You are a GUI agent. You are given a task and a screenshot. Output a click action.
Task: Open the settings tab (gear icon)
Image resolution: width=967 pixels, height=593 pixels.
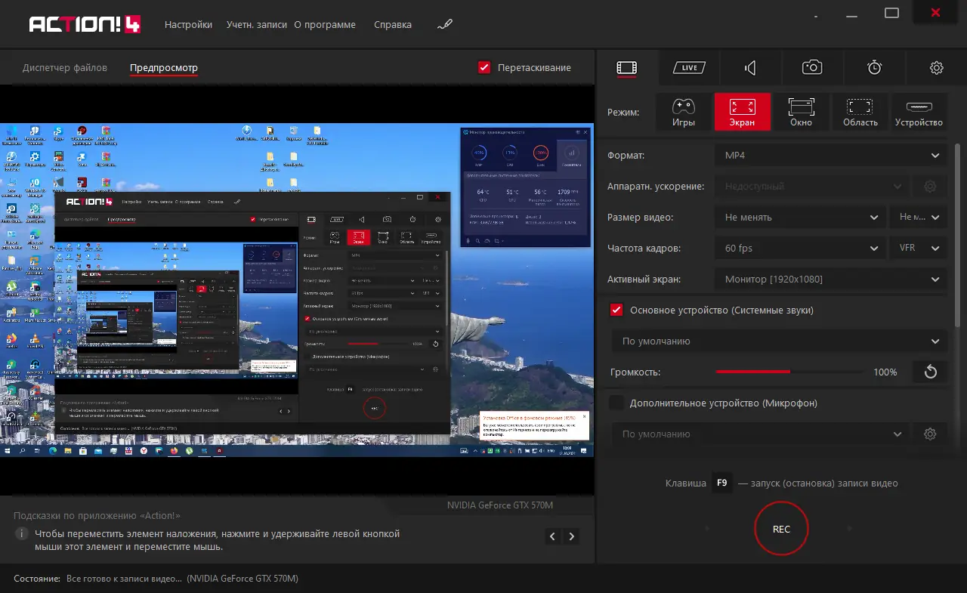936,68
